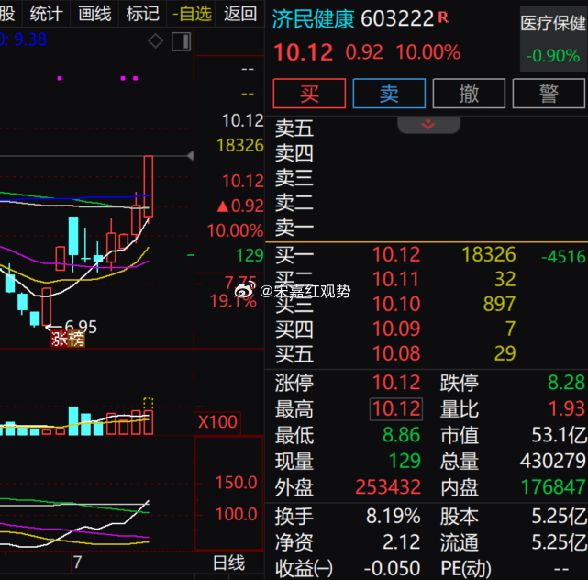
Task: Expand the sell orders chevron handle
Action: pos(428,125)
